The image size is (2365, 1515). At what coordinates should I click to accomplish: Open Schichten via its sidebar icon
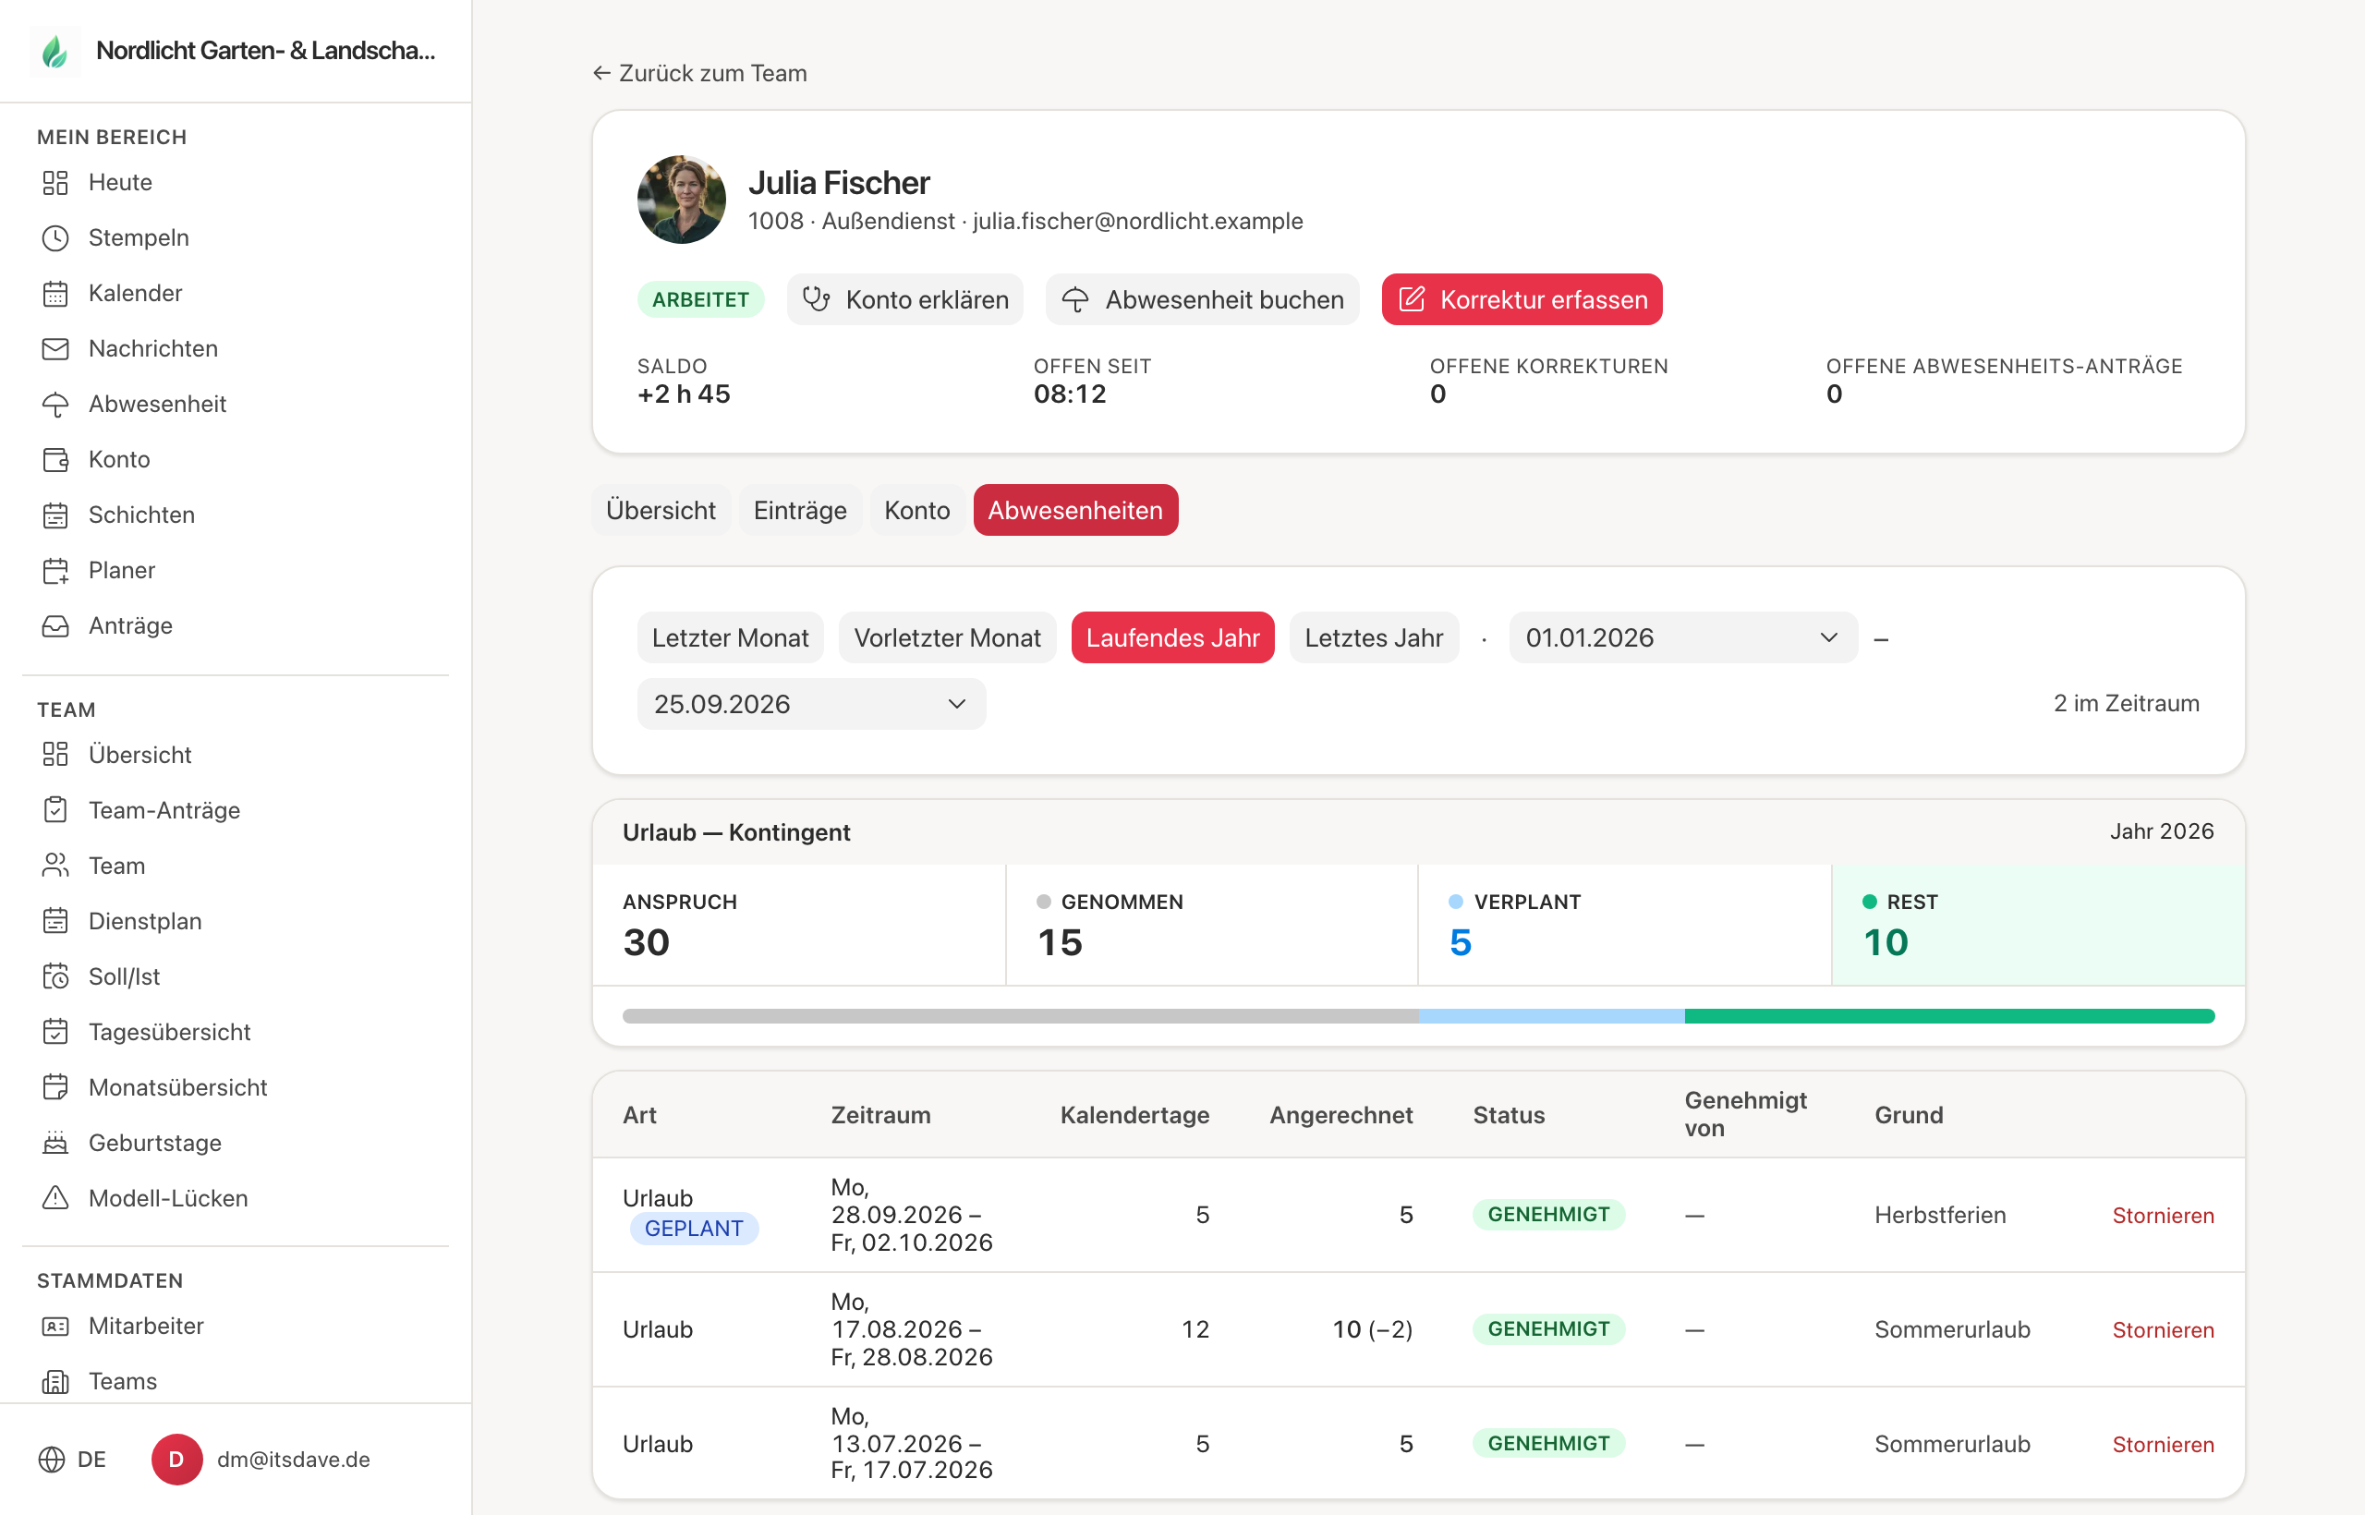(55, 515)
